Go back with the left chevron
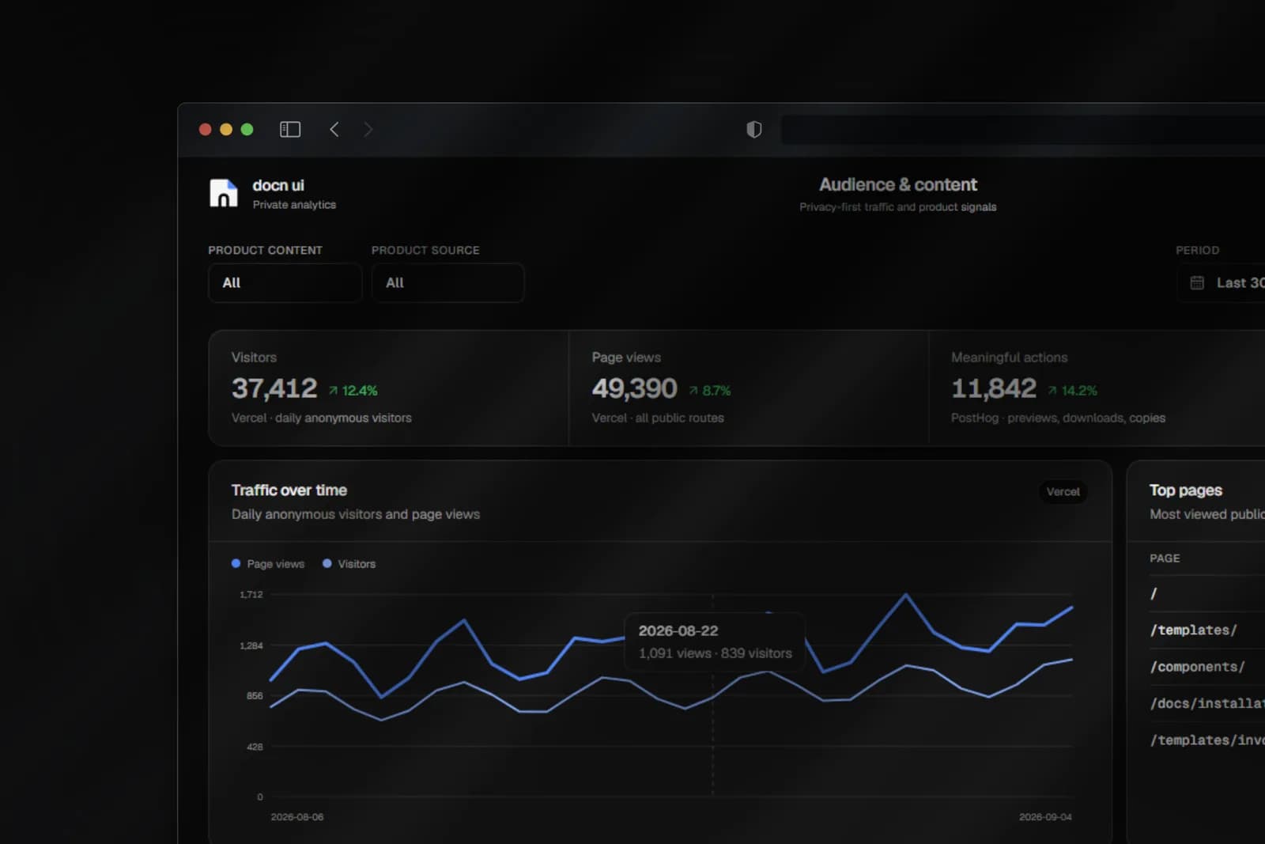Screen dimensions: 1265x844 pos(334,129)
